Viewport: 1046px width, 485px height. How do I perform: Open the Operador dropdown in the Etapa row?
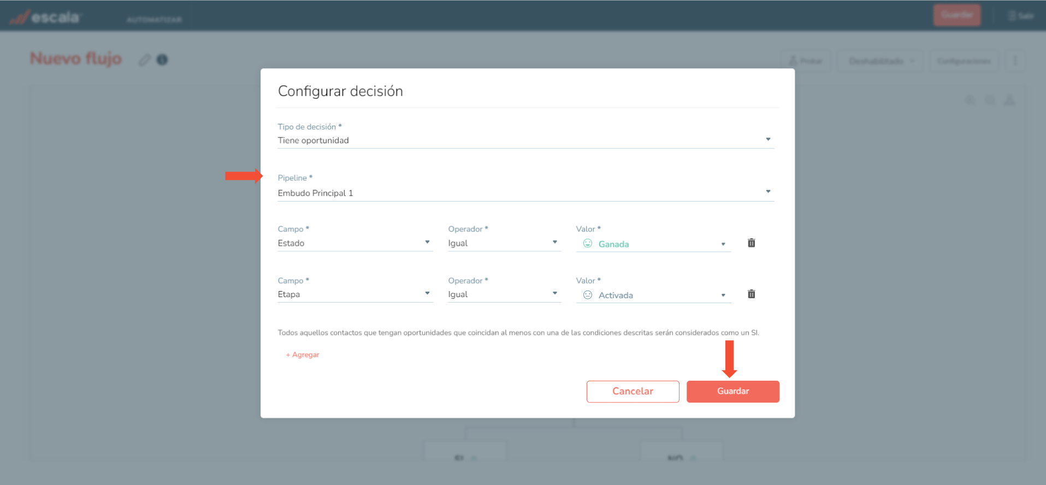click(x=504, y=294)
